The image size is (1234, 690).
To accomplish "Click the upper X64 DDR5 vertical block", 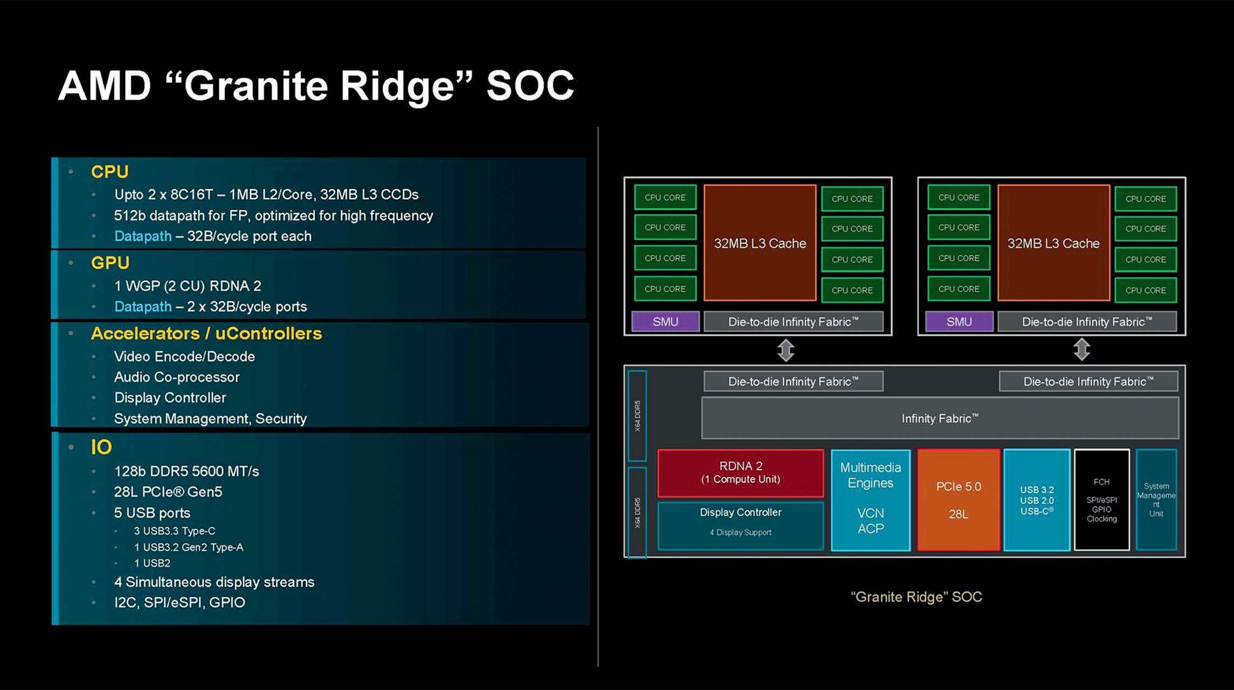I will point(637,416).
